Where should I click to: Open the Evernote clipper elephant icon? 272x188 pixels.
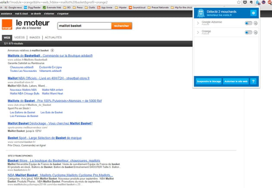coord(251,2)
